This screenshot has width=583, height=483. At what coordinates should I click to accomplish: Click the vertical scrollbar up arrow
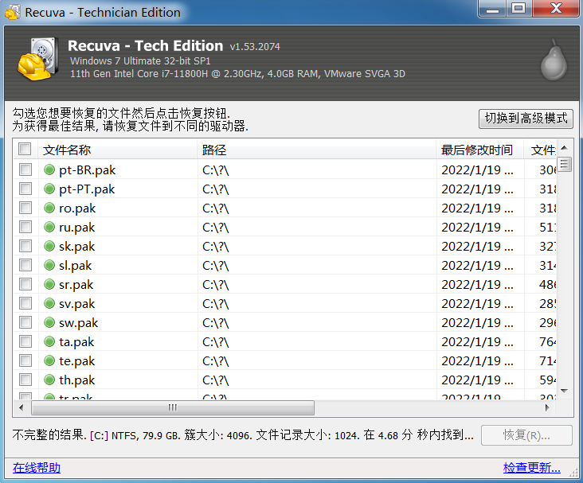pos(564,147)
